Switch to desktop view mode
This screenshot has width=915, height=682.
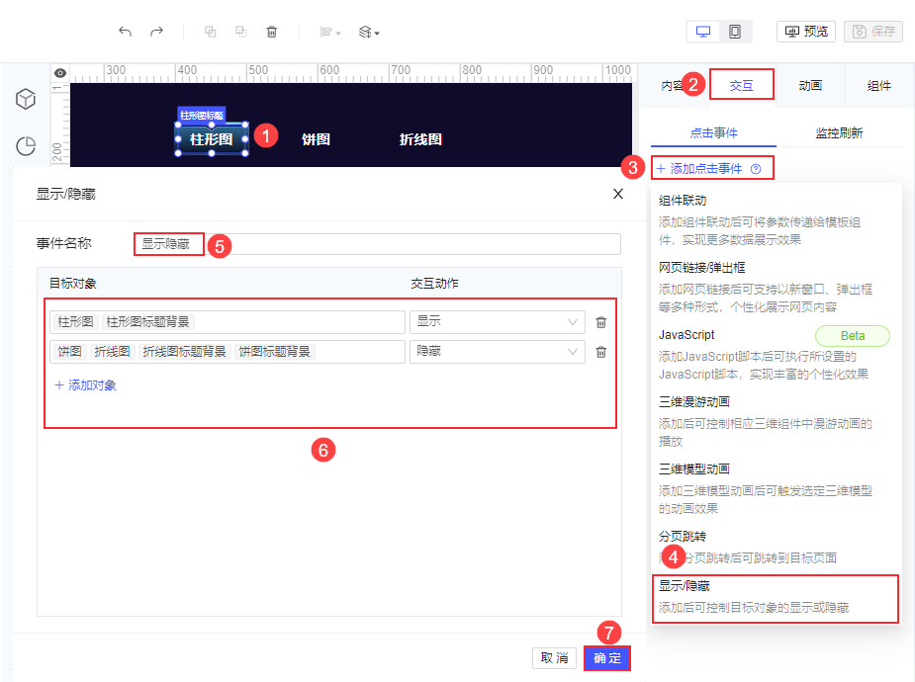[x=703, y=32]
